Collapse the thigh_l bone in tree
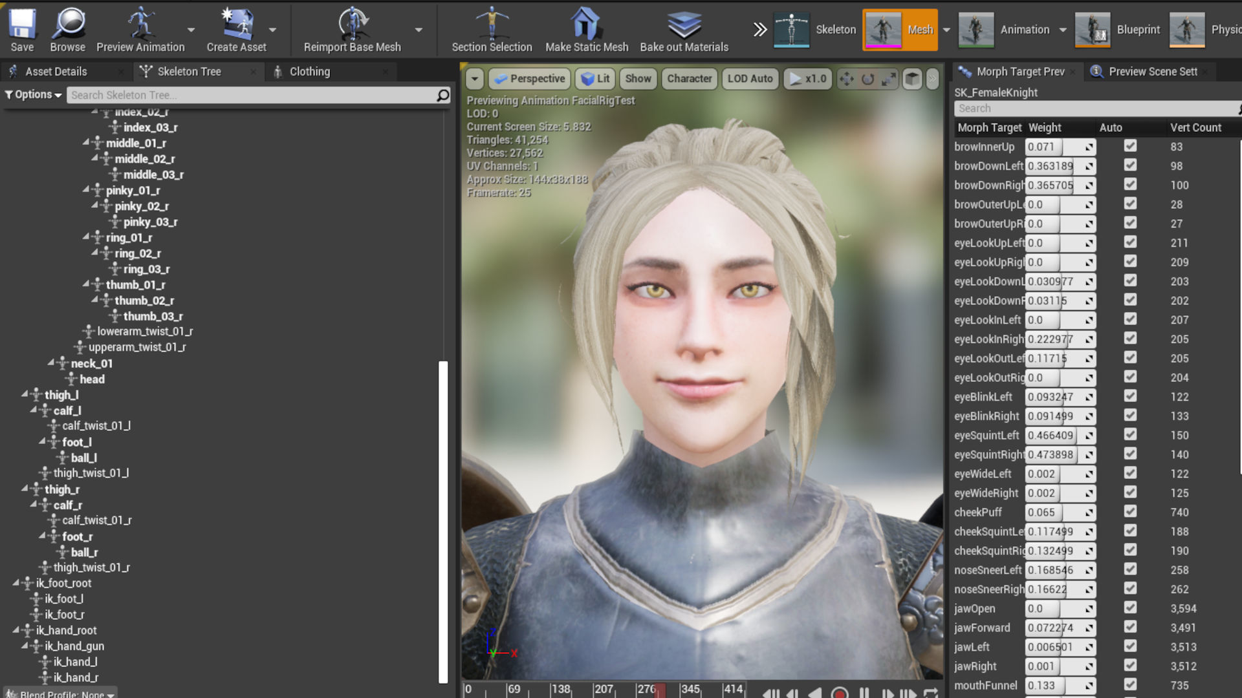Screen dimensions: 1242x698 pyautogui.click(x=25, y=394)
